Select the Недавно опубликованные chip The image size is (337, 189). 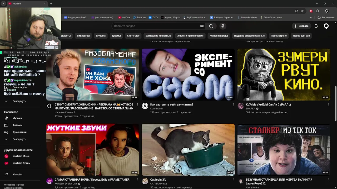point(249,36)
